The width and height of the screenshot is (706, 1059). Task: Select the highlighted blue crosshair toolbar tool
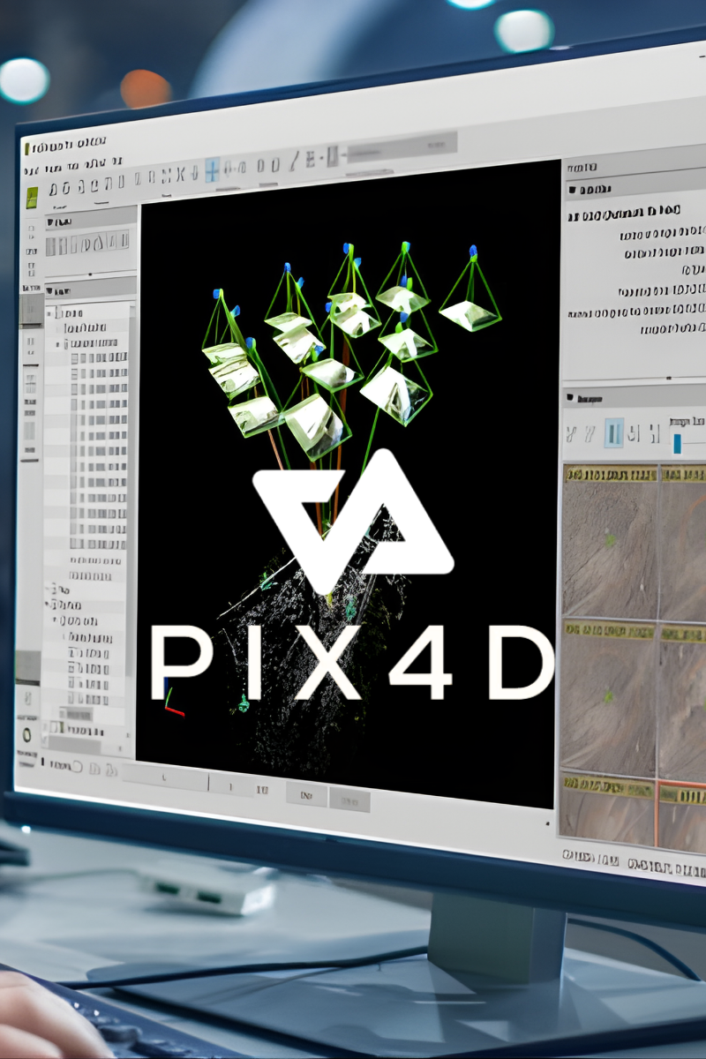212,169
